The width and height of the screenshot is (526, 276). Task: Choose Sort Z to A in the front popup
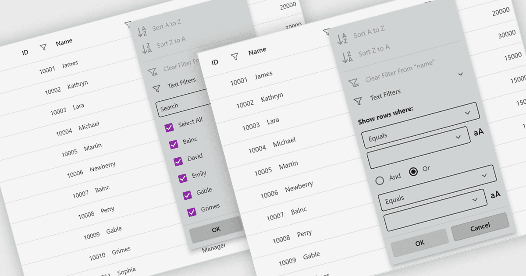pyautogui.click(x=374, y=50)
